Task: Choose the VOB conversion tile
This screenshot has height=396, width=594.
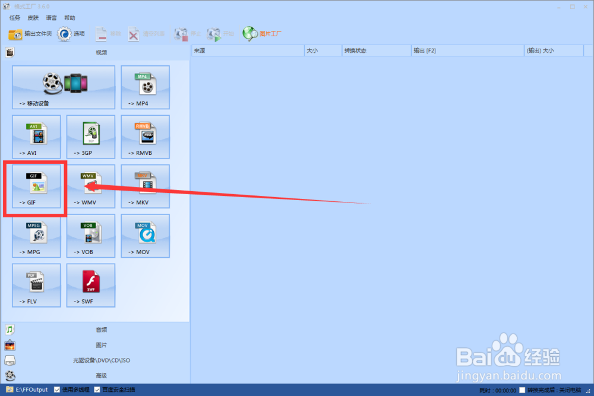Action: point(91,236)
